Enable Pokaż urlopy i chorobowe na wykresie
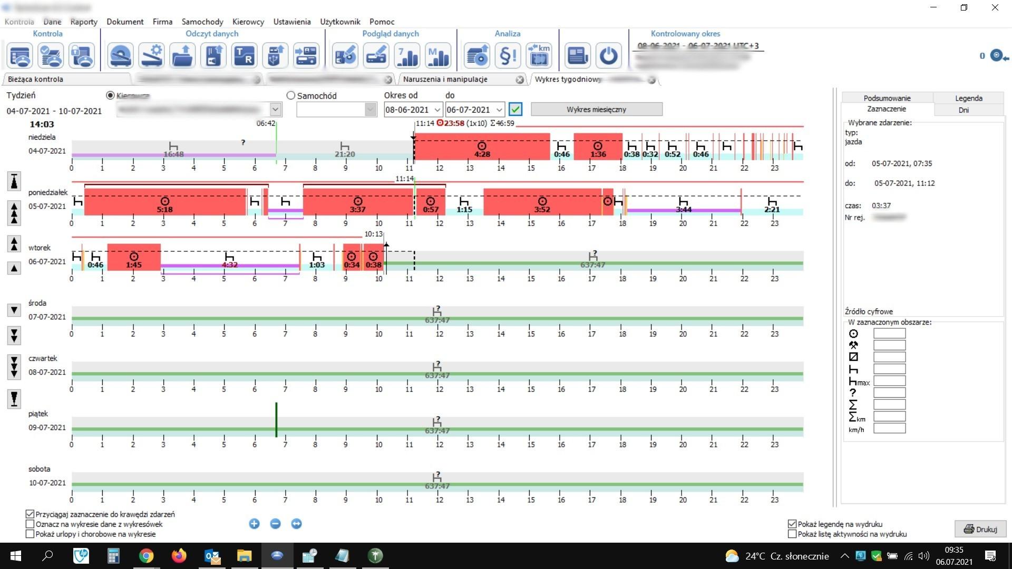Viewport: 1012px width, 569px height. pos(30,534)
